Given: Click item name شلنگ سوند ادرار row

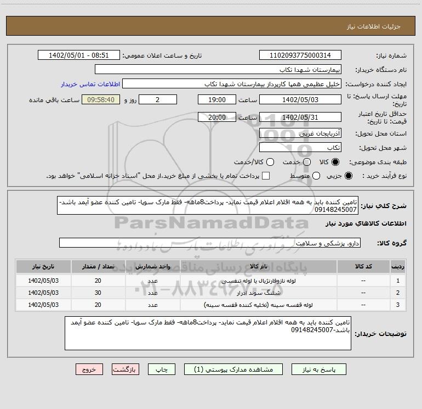Looking at the screenshot, I should point(258,293).
